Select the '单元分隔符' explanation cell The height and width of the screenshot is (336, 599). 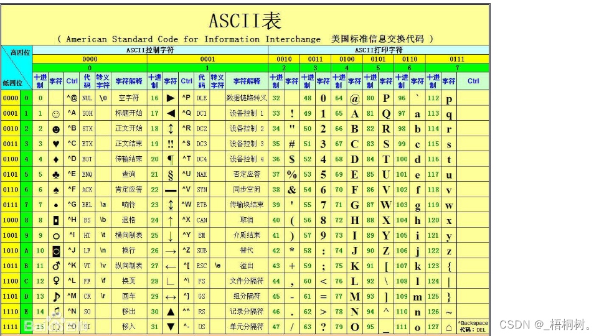click(x=247, y=327)
